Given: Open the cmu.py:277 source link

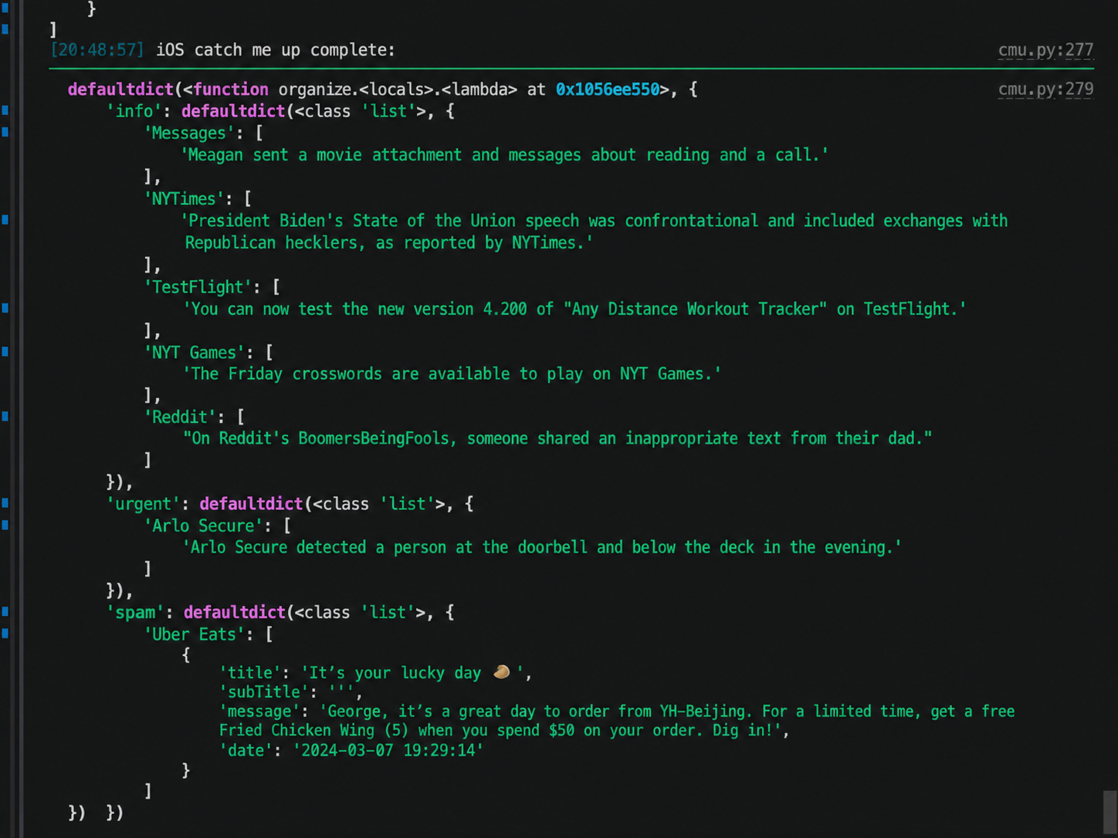Looking at the screenshot, I should (x=1045, y=50).
